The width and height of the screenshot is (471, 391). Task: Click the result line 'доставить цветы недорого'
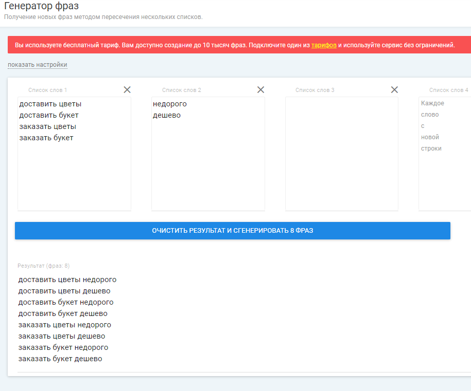pyautogui.click(x=67, y=280)
